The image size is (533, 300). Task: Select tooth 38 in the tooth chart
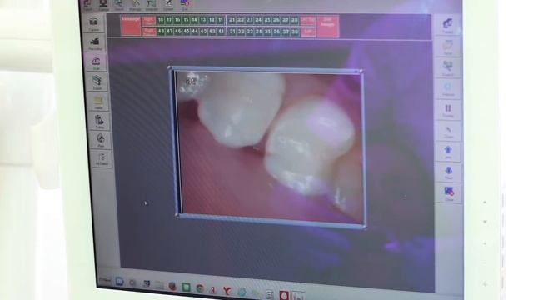coord(295,32)
